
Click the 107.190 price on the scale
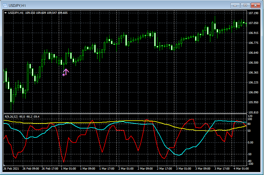click(253, 13)
